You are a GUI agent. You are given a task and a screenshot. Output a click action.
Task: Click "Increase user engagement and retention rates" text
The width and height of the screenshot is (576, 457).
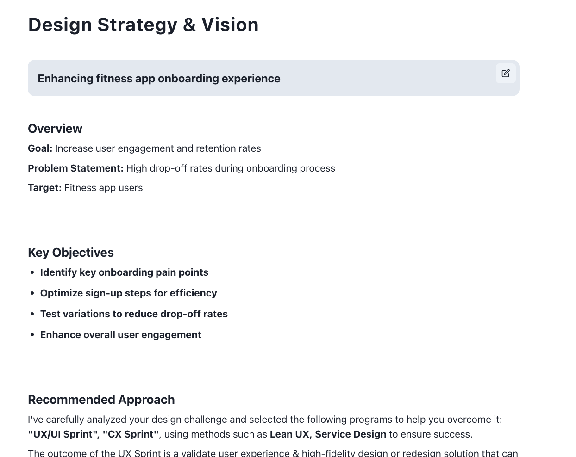pyautogui.click(x=158, y=148)
